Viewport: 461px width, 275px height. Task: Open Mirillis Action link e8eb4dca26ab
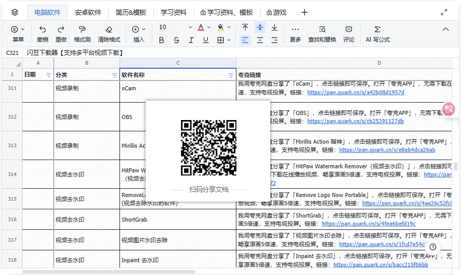pos(387,150)
